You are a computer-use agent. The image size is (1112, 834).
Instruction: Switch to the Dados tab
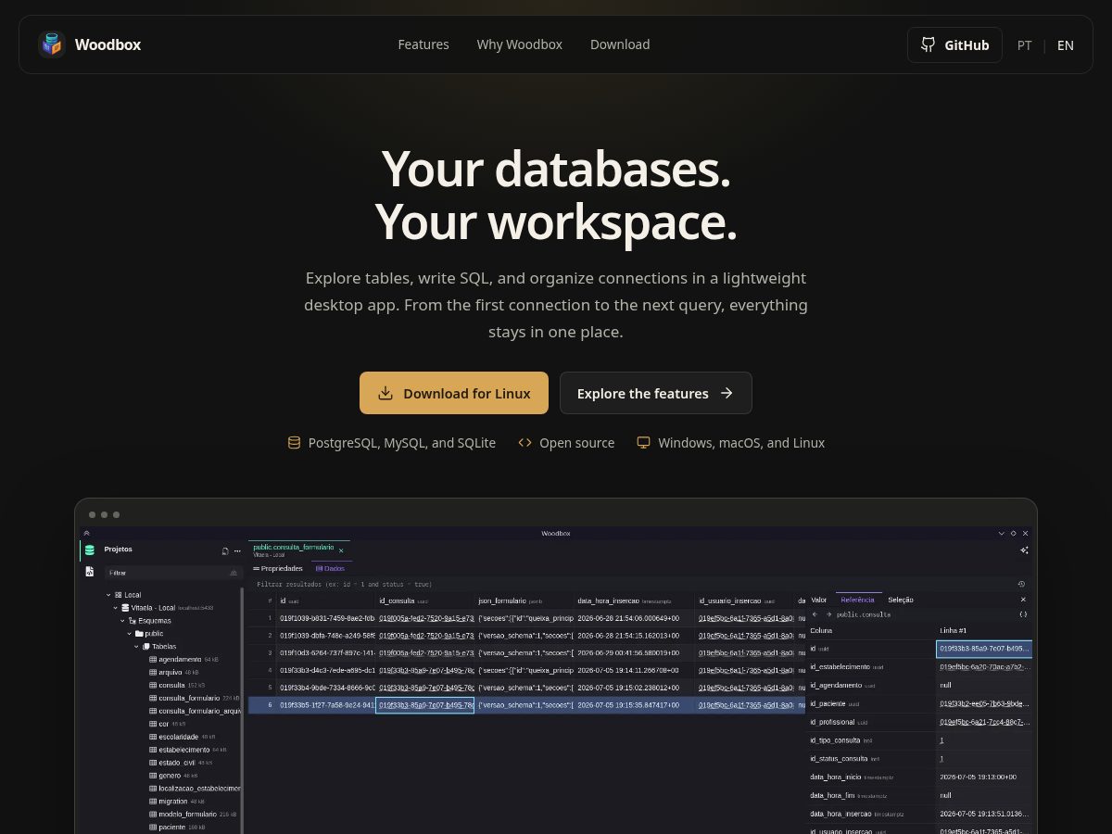click(x=330, y=568)
